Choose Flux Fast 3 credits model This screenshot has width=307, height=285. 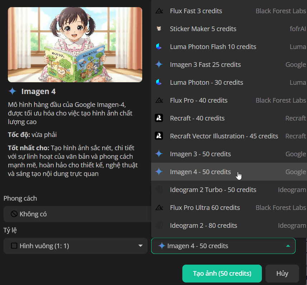click(x=229, y=11)
